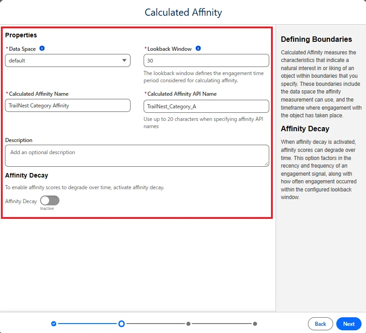This screenshot has height=333, width=366.
Task: Click the current second step progress circle
Action: coord(122,324)
